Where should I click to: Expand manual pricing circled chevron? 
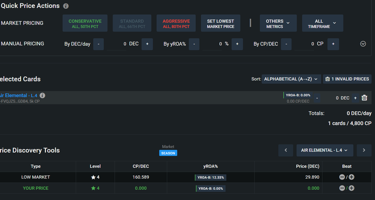(x=363, y=44)
